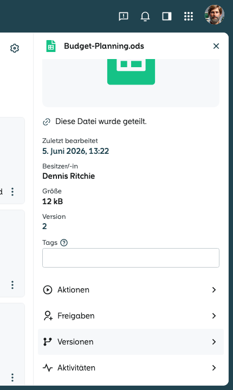Open the user avatar menu

pyautogui.click(x=215, y=15)
